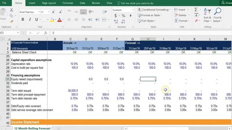Viewport: 232px width, 130px height.
Task: Toggle Bold formatting
Action: coord(23,19)
